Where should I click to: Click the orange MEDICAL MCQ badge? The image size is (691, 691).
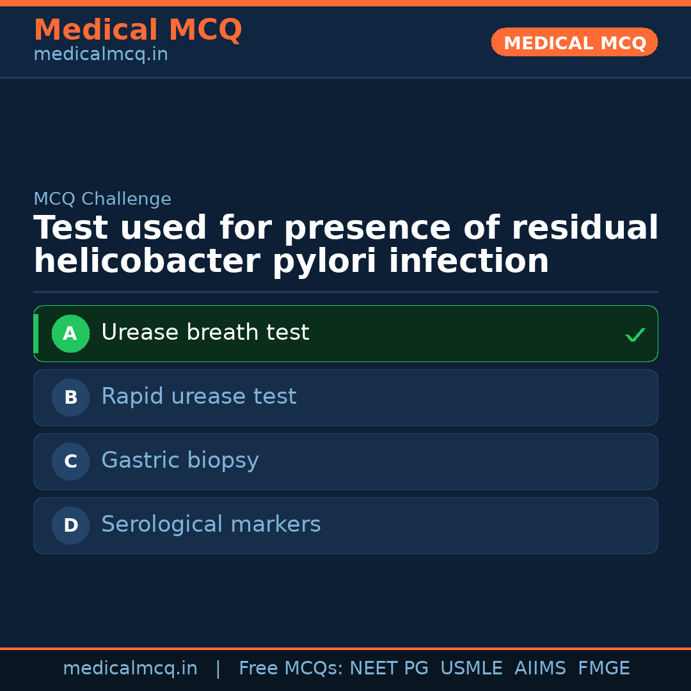coord(574,42)
